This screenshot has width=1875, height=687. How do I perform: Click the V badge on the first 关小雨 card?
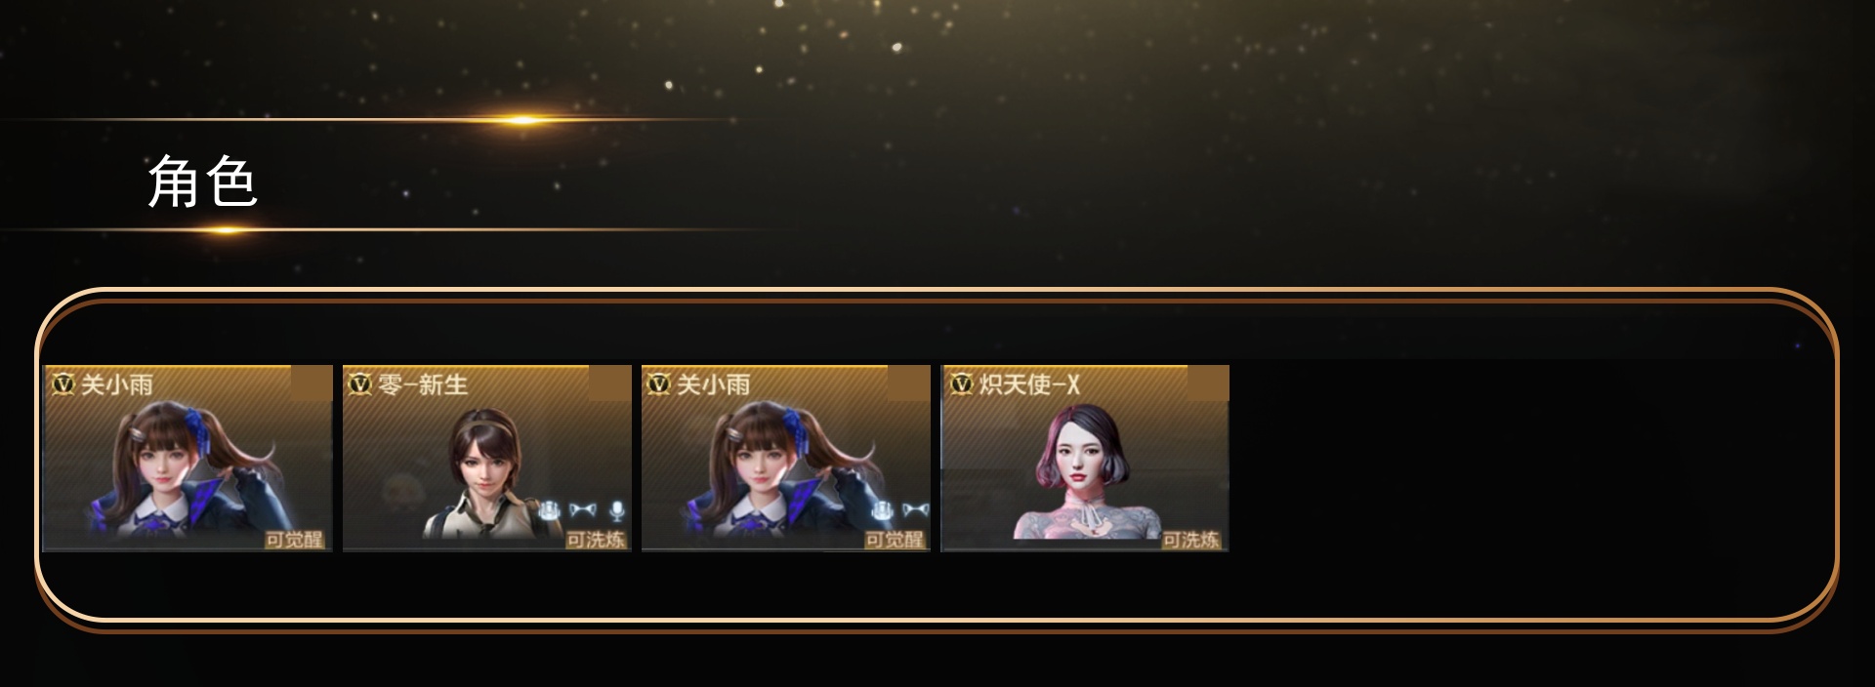click(63, 384)
